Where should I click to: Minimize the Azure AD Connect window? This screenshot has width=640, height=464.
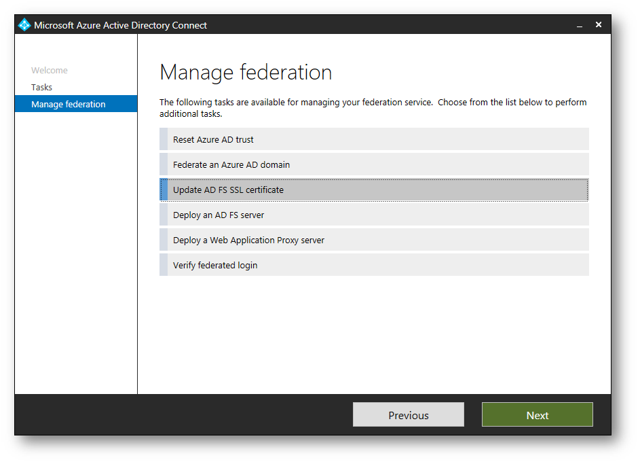click(x=579, y=25)
